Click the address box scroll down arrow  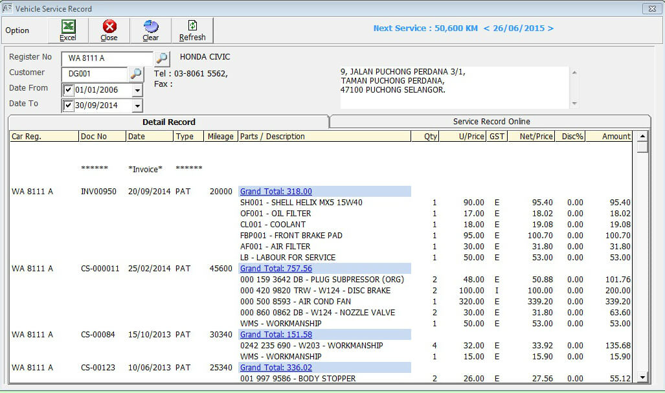(574, 103)
